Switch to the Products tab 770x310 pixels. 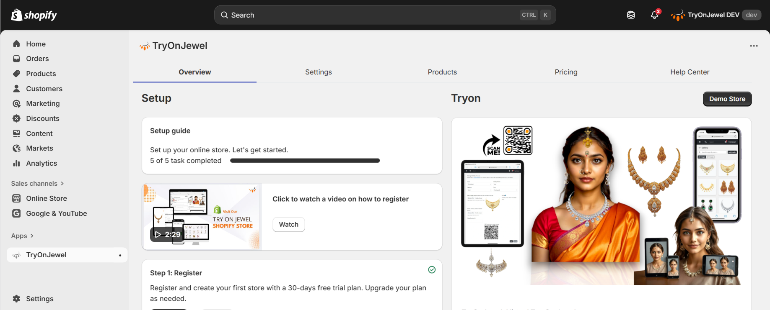click(x=442, y=72)
